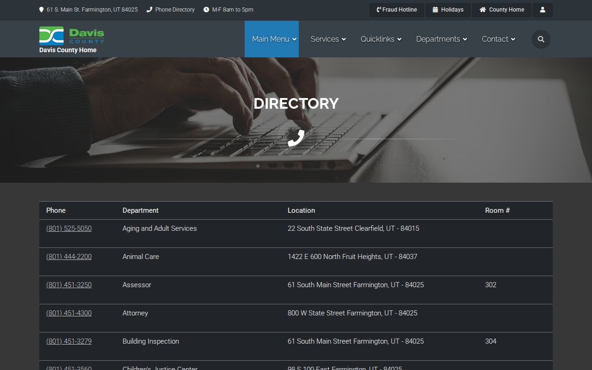The width and height of the screenshot is (592, 370).
Task: Click the phone icon beside Phone Directory
Action: 149,10
